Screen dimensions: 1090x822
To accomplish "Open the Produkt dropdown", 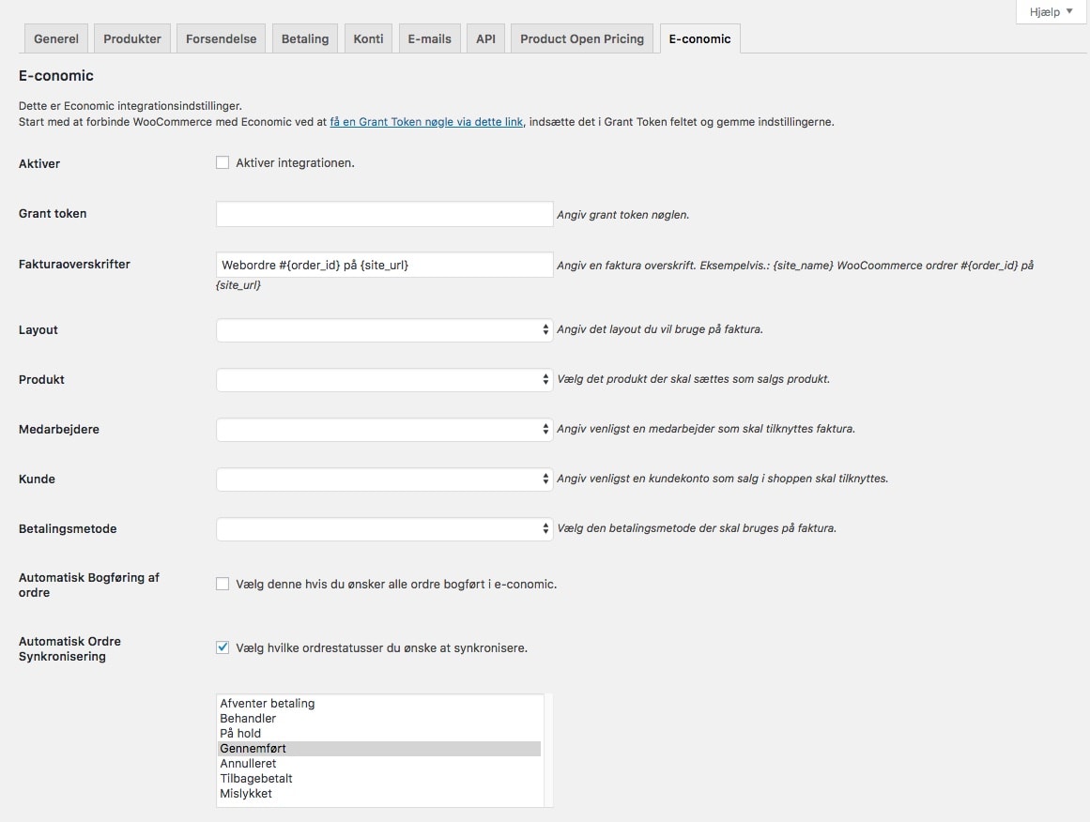I will click(384, 379).
